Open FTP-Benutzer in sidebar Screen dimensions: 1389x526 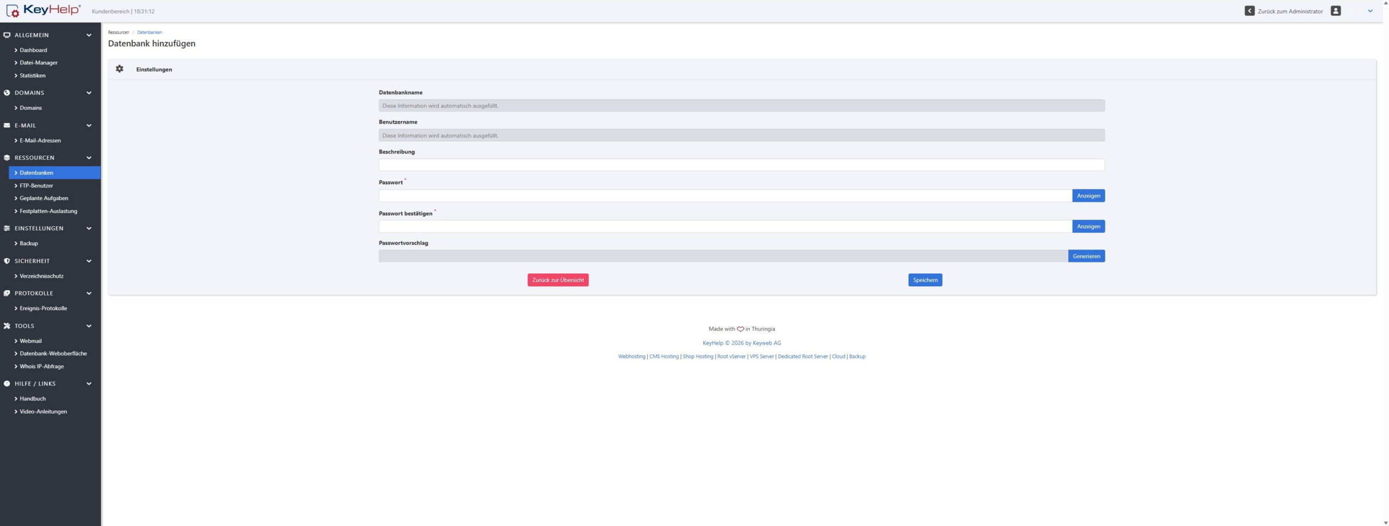pos(36,185)
